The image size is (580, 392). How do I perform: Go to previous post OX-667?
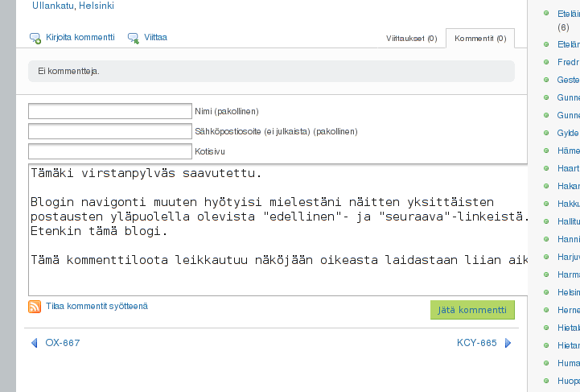click(x=63, y=343)
